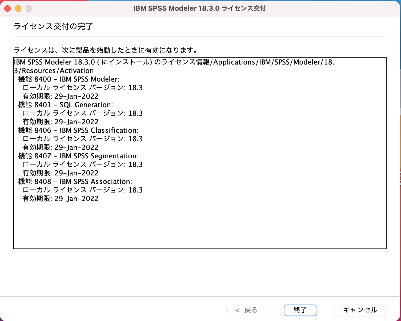The width and height of the screenshot is (401, 321).
Task: Click the 終了 button to finish
Action: click(300, 310)
